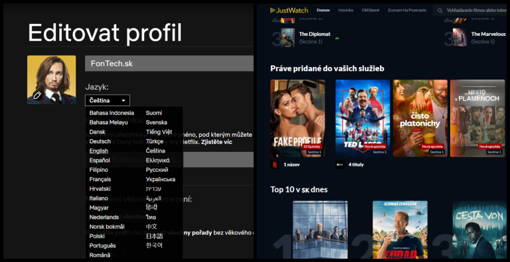510x262 pixels.
Task: Pick Polski language option
Action: (97, 236)
